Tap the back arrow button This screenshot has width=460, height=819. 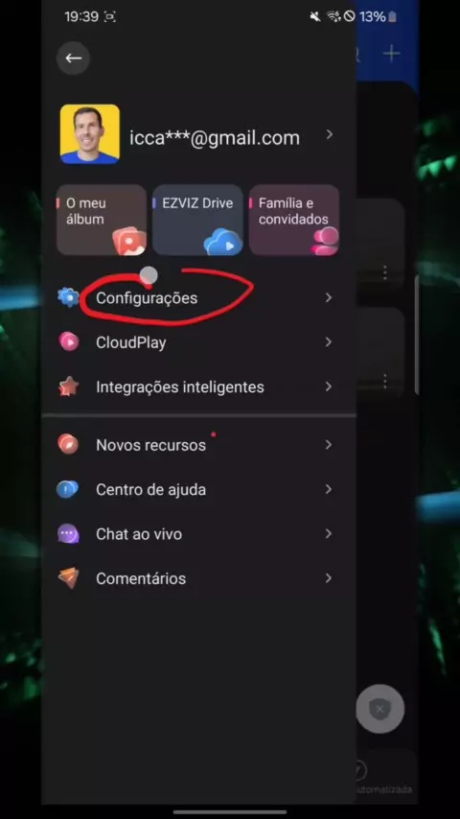click(x=73, y=58)
